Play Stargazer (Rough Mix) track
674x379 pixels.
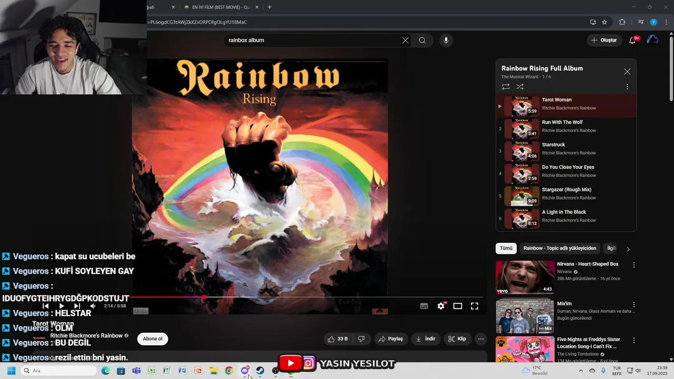[566, 196]
